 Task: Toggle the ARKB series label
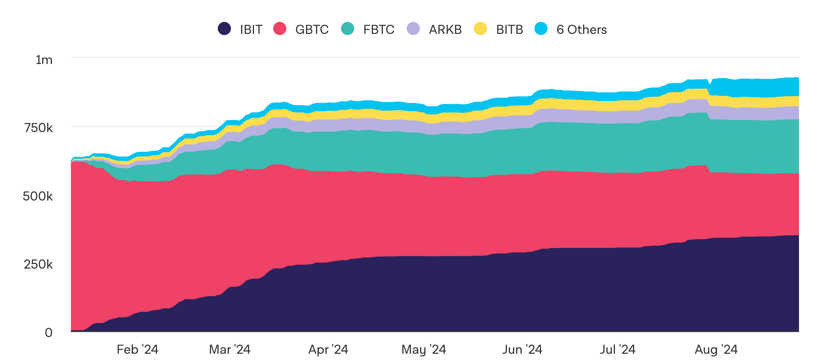tap(445, 30)
